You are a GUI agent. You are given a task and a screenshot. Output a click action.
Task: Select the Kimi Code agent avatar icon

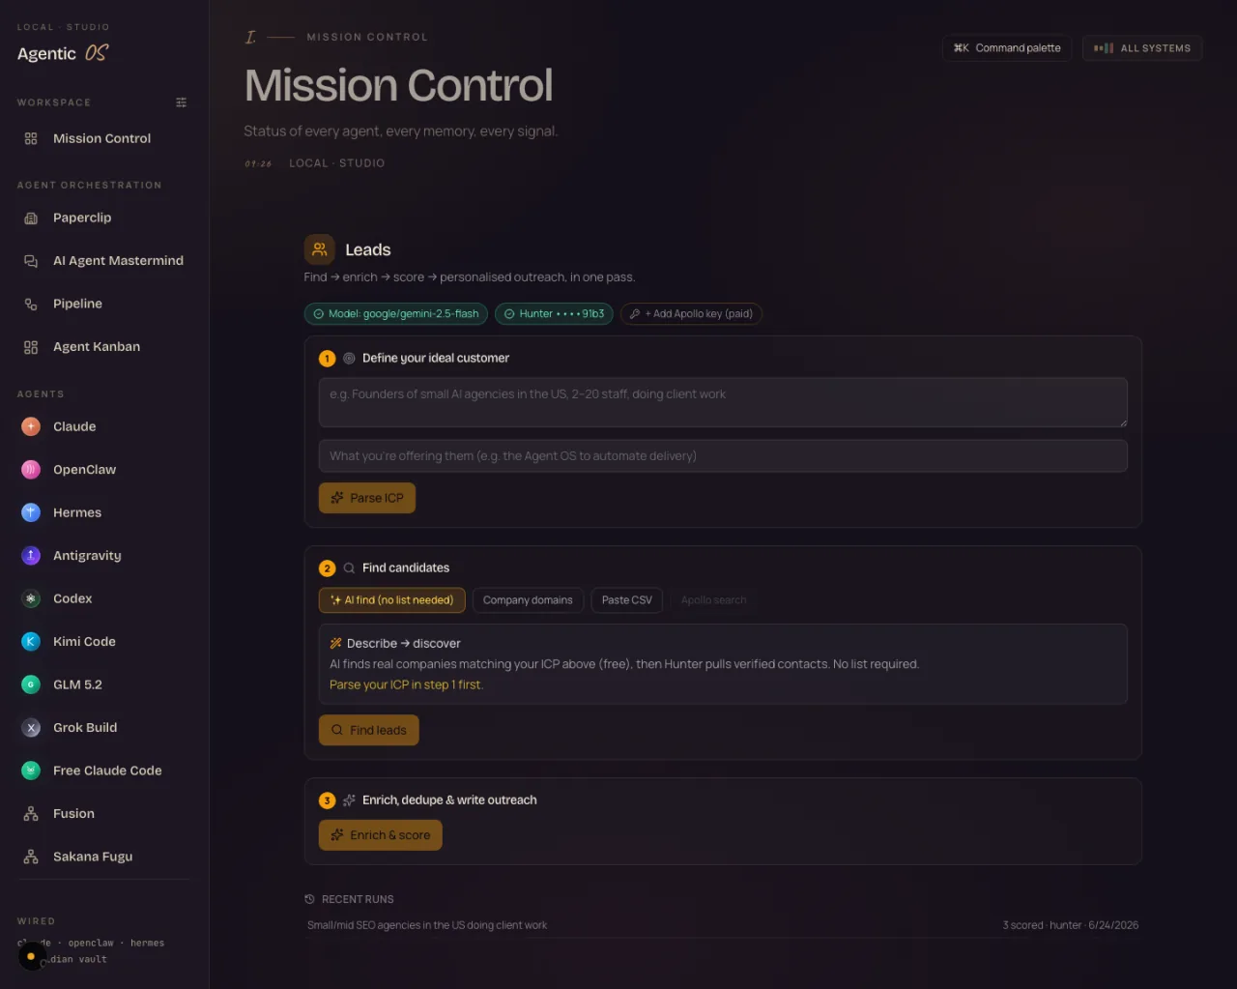(31, 641)
